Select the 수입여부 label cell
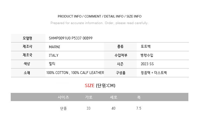This screenshot has height=123, width=198. [x=121, y=55]
